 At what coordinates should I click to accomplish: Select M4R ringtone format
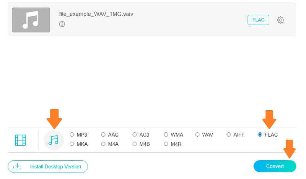166,144
